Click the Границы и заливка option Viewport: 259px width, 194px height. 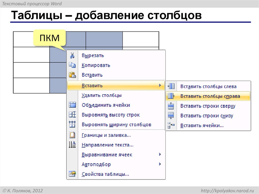point(106,135)
